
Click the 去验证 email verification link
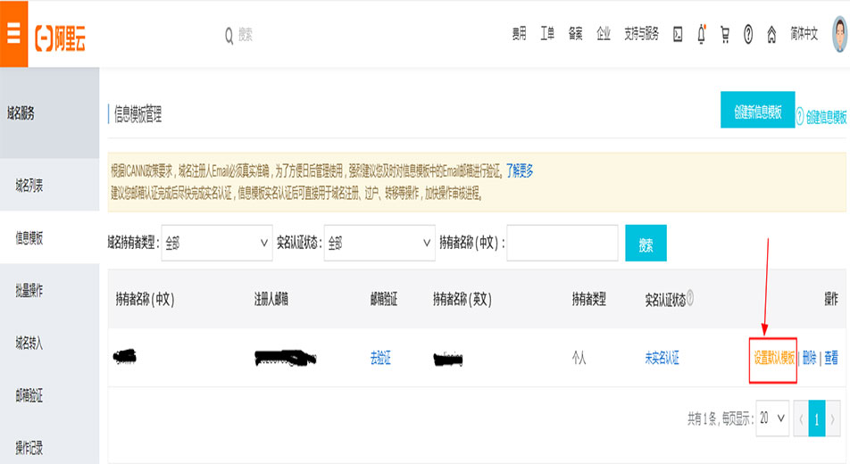pyautogui.click(x=380, y=358)
